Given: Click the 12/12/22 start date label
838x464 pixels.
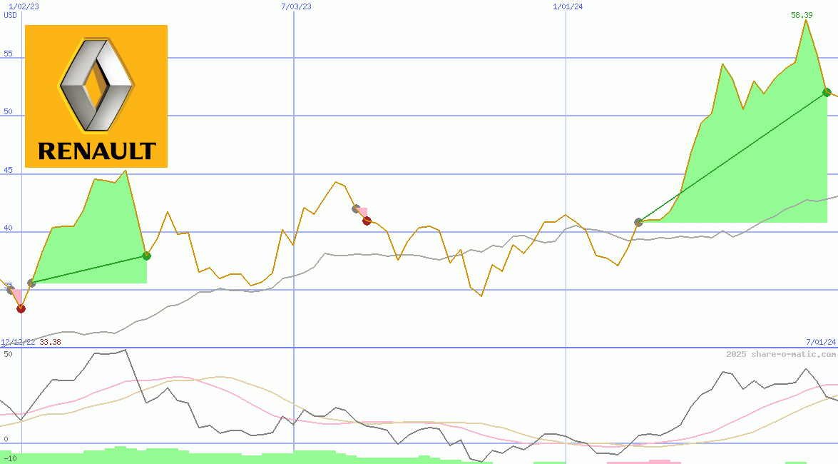Looking at the screenshot, I should click(18, 343).
